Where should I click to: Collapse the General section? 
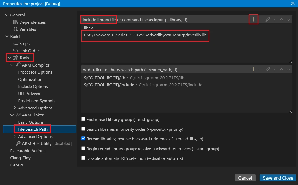click(7, 15)
